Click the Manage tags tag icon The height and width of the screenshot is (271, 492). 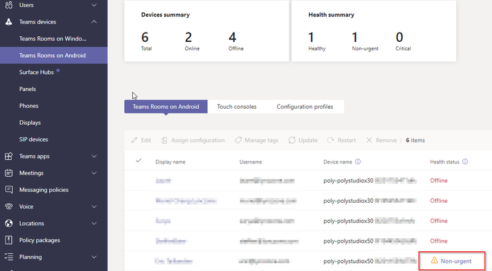click(238, 140)
